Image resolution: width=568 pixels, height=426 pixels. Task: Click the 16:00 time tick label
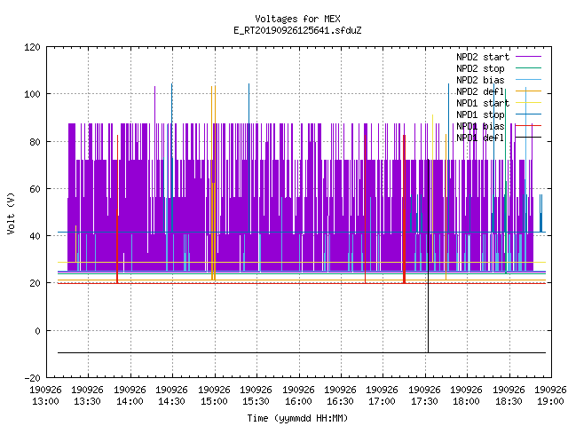click(x=298, y=401)
